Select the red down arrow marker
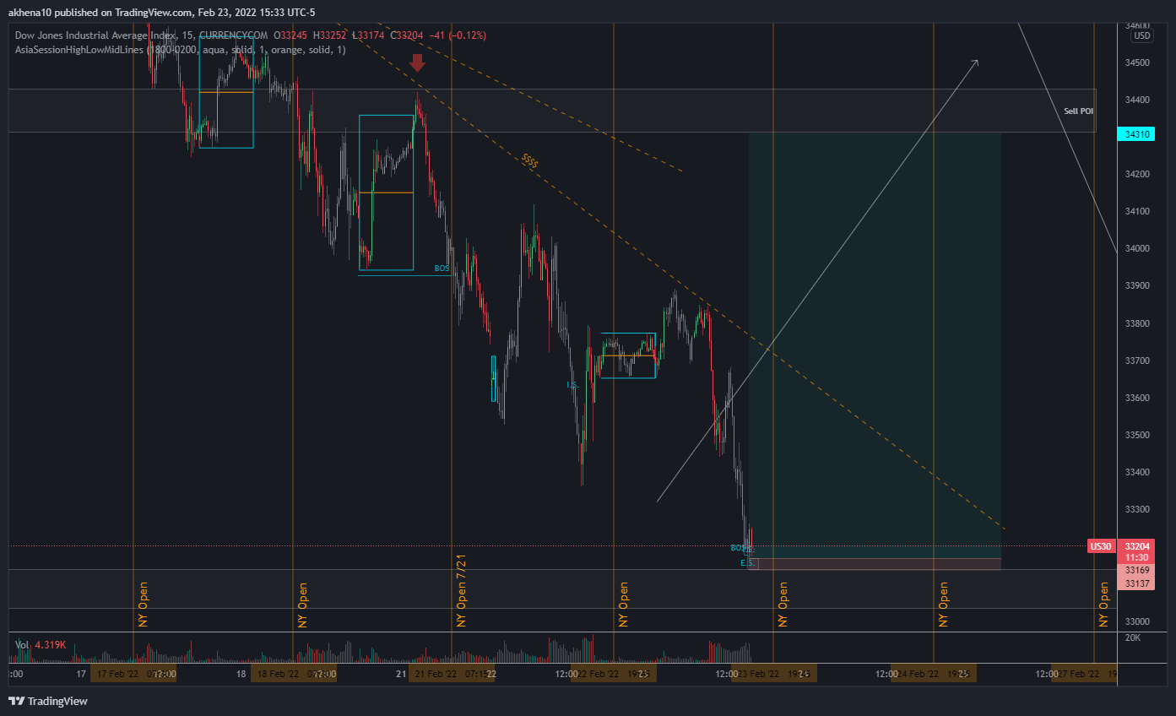This screenshot has height=716, width=1176. click(x=417, y=63)
